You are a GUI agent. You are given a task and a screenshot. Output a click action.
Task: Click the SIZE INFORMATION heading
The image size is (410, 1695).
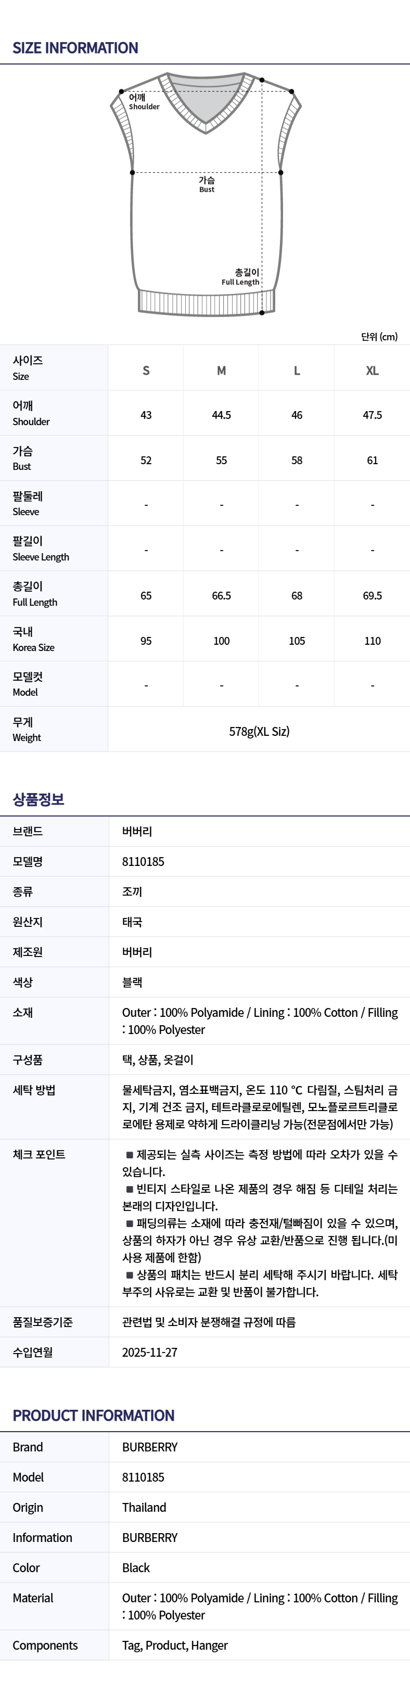(x=75, y=48)
